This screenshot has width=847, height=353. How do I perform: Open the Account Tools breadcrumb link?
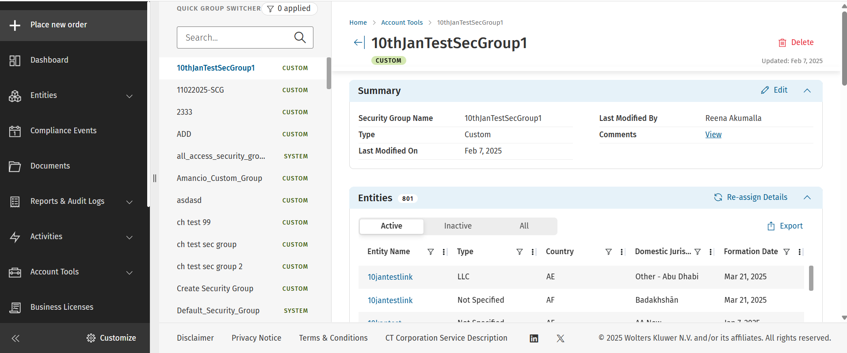click(x=402, y=23)
